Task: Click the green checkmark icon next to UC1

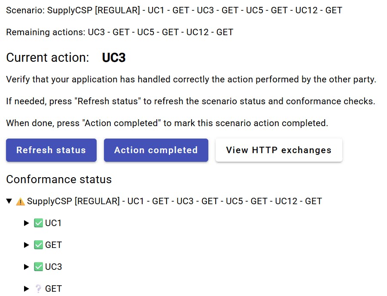Action: [x=38, y=223]
